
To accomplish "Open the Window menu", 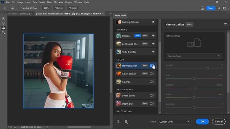I will click(x=78, y=2).
